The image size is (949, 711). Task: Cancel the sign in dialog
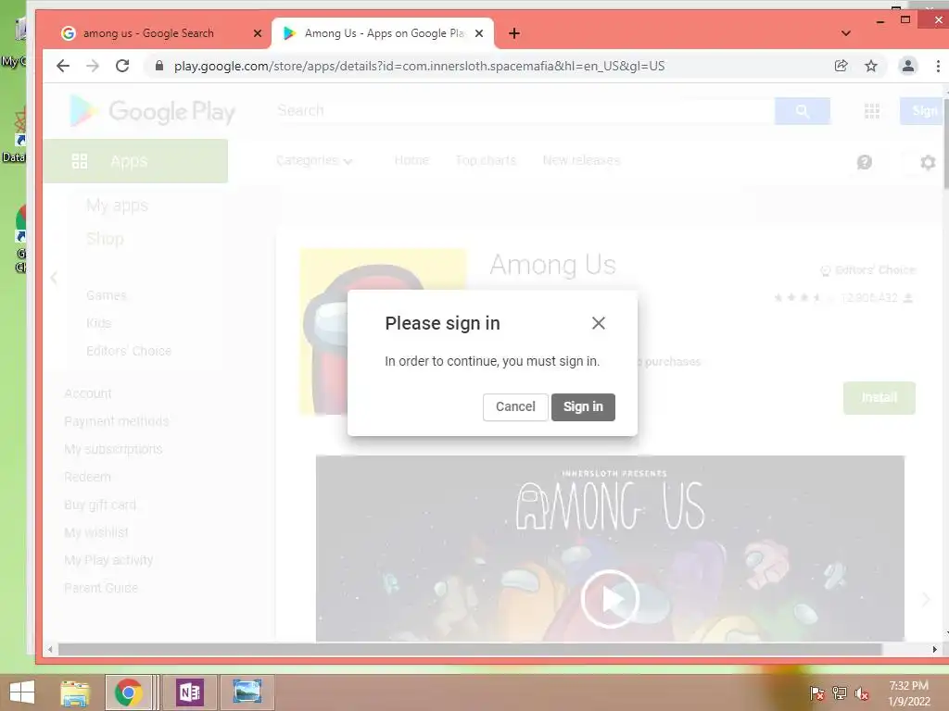click(515, 407)
